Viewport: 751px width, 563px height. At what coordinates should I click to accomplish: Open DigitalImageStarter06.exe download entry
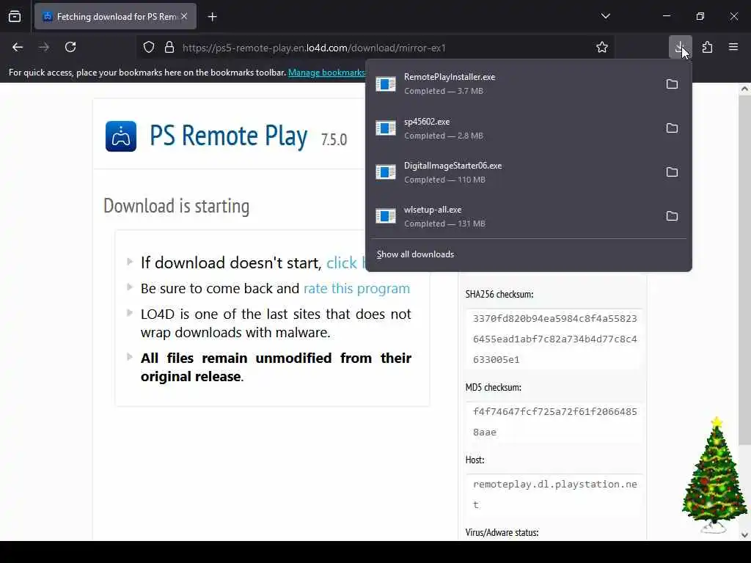(x=513, y=172)
